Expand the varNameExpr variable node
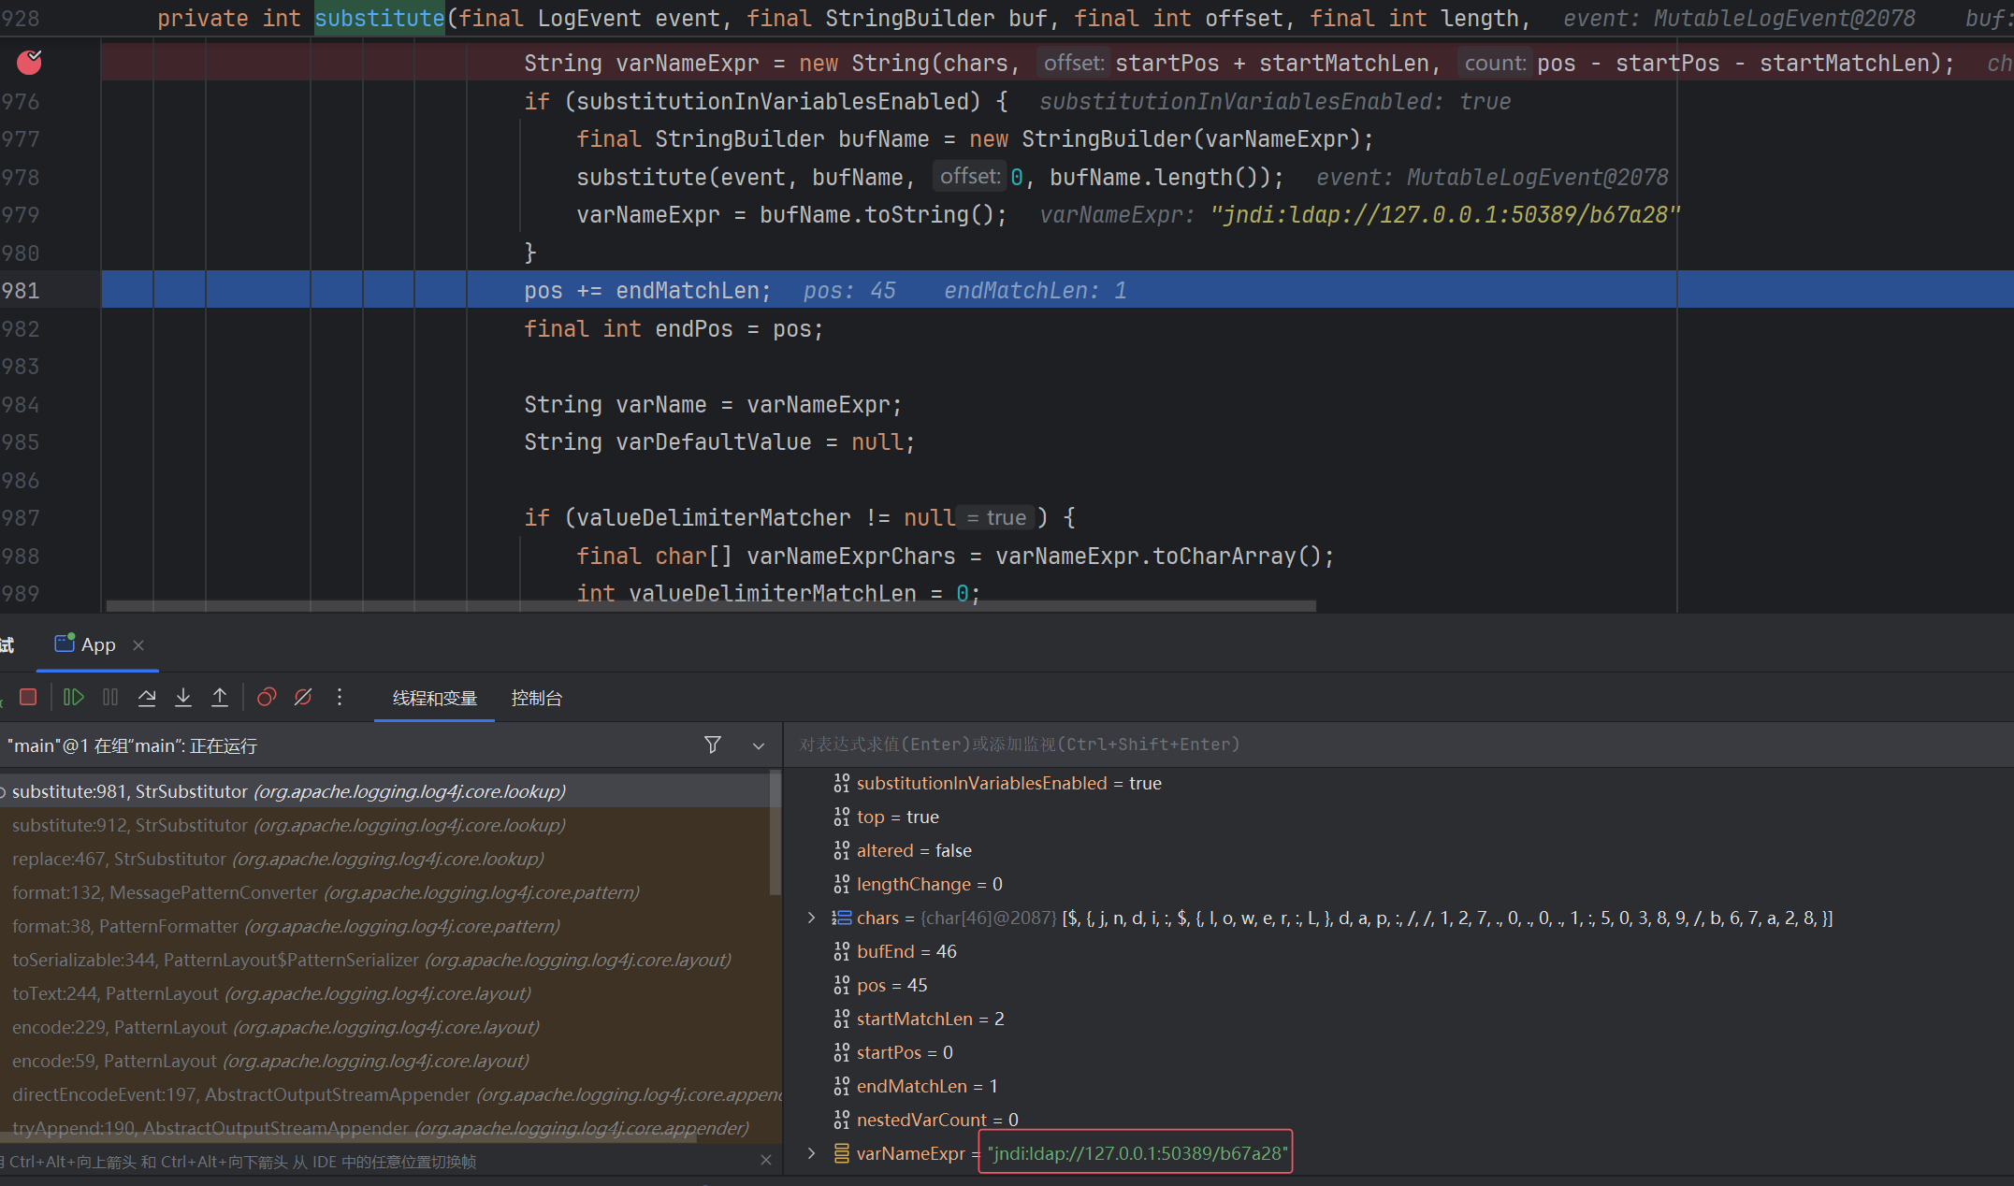Image resolution: width=2014 pixels, height=1186 pixels. pyautogui.click(x=811, y=1153)
